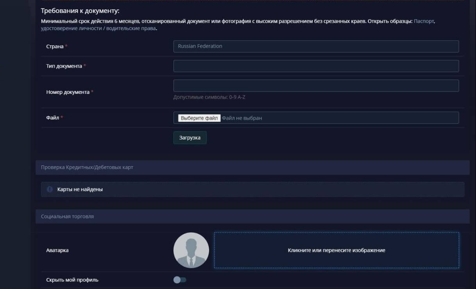
Task: Click the Номер документа field label
Action: pyautogui.click(x=68, y=92)
